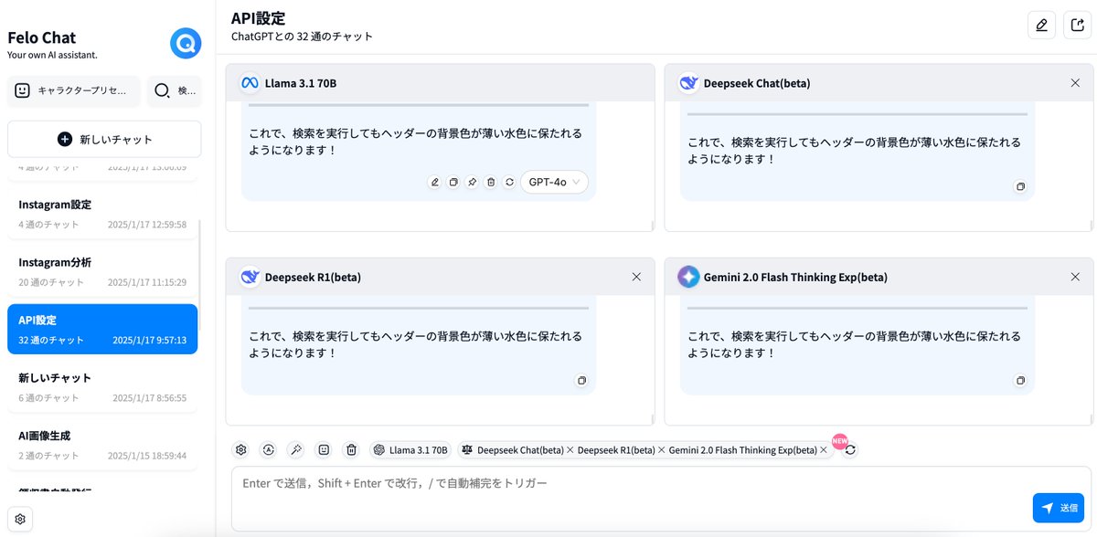1097x537 pixels.
Task: Copy the message in Gemini 2.0 Flash panel
Action: click(x=1020, y=380)
